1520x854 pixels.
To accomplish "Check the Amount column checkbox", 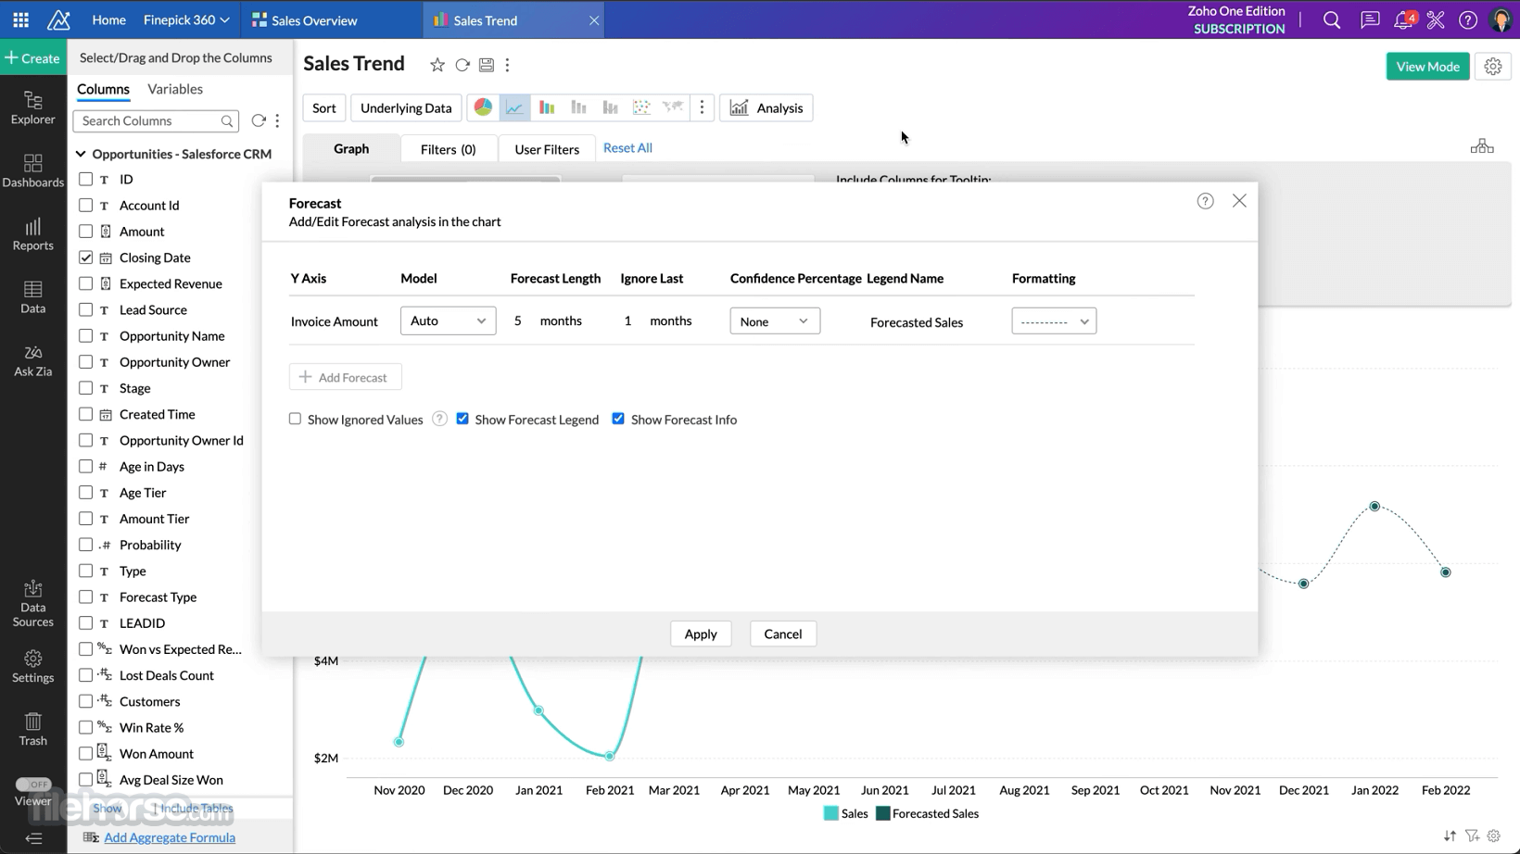I will 85,232.
